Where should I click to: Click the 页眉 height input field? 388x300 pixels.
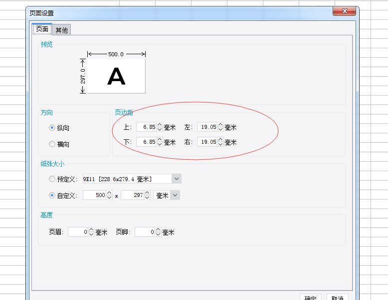78,232
